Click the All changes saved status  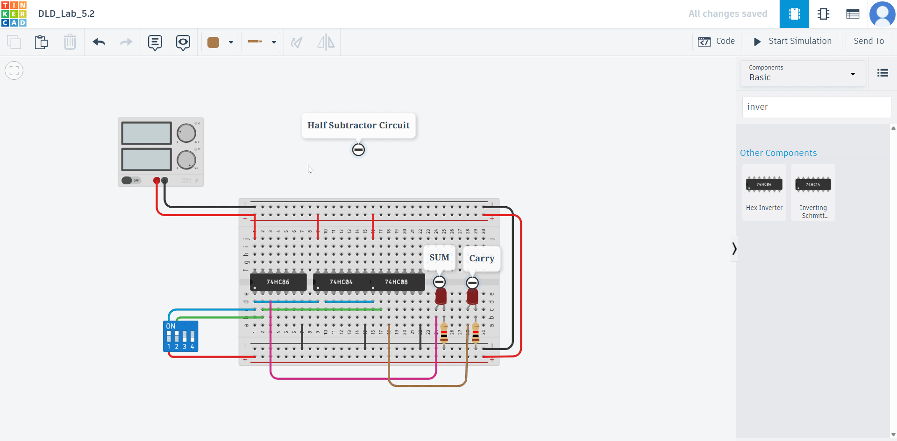click(x=728, y=14)
